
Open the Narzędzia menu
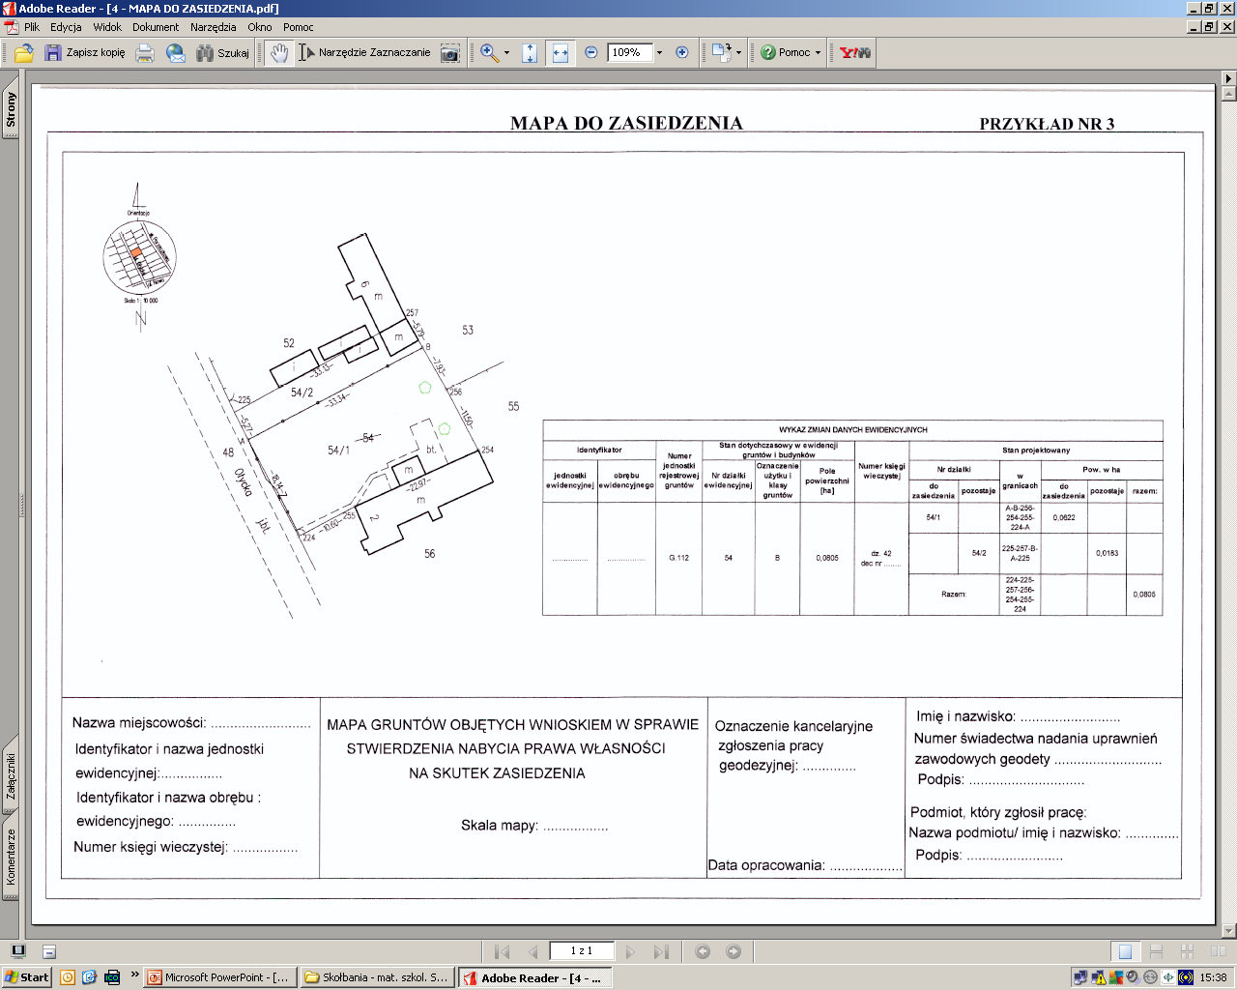click(x=213, y=27)
